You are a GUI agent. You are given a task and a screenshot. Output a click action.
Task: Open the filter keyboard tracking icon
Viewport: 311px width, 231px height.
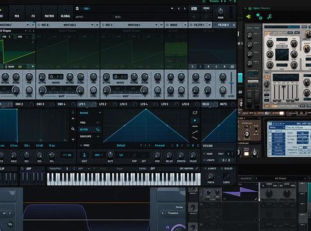pyautogui.click(x=232, y=67)
